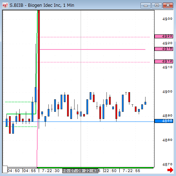
Task: Click the 22:50 time axis label
Action: (110, 171)
